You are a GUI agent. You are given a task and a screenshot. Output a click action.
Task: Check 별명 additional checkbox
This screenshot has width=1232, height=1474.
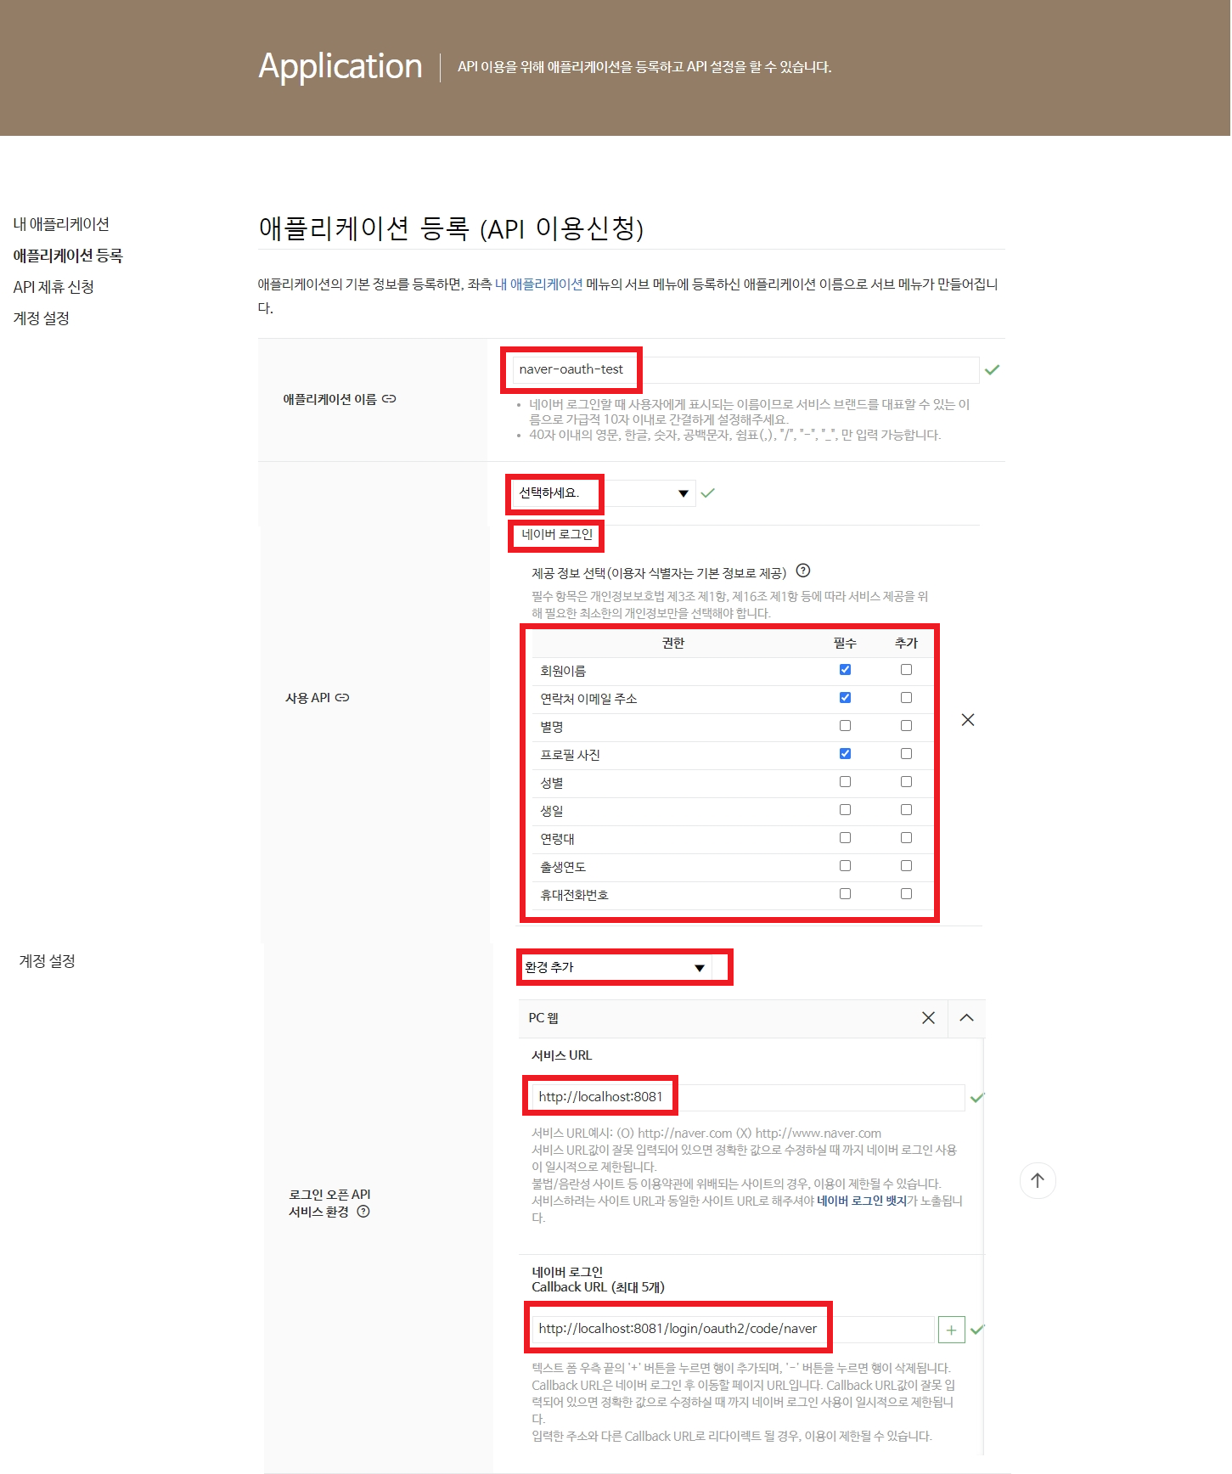coord(906,726)
